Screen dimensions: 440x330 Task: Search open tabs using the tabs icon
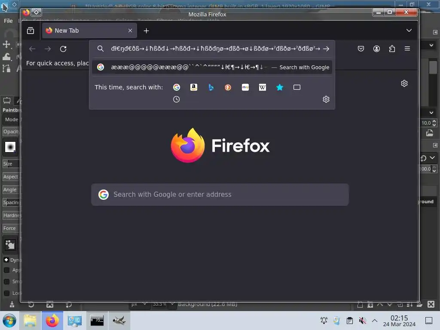pyautogui.click(x=297, y=87)
